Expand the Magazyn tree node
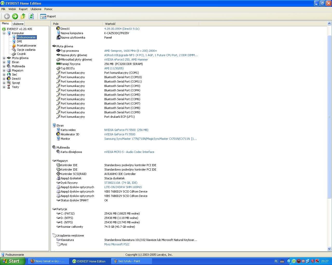332x265 pixels. [x=4, y=70]
